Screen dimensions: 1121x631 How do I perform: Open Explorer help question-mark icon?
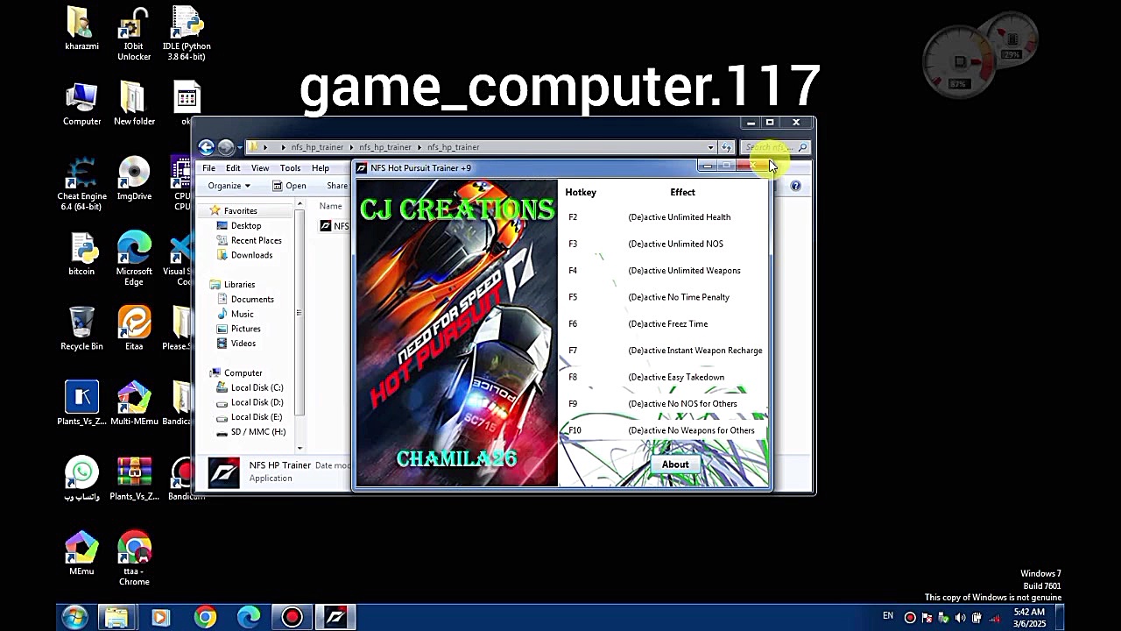795,186
